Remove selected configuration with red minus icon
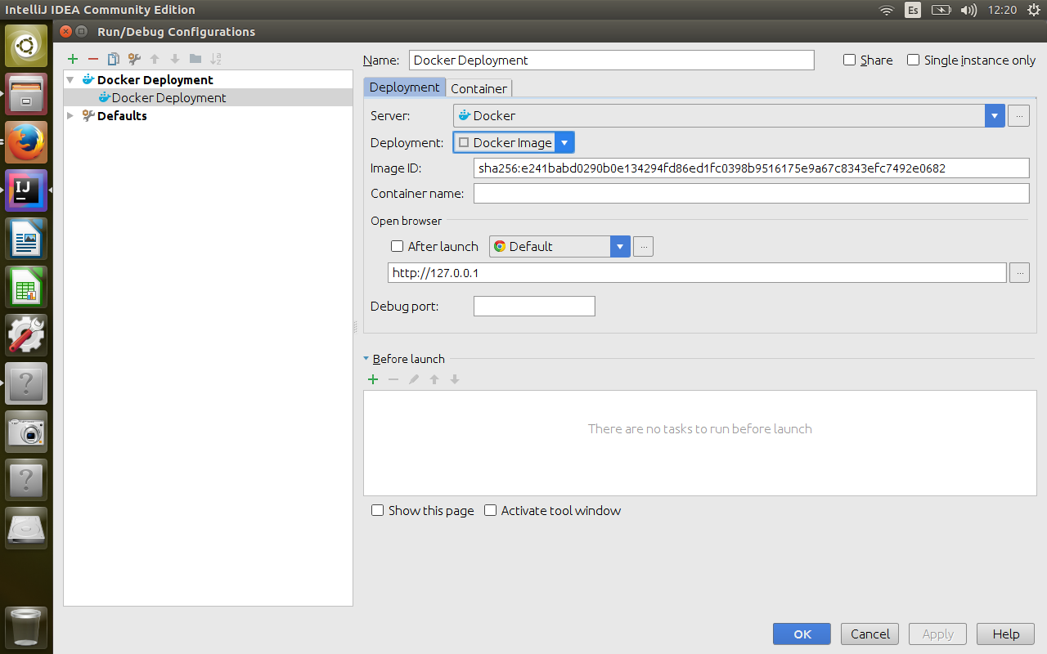This screenshot has width=1047, height=654. point(92,59)
